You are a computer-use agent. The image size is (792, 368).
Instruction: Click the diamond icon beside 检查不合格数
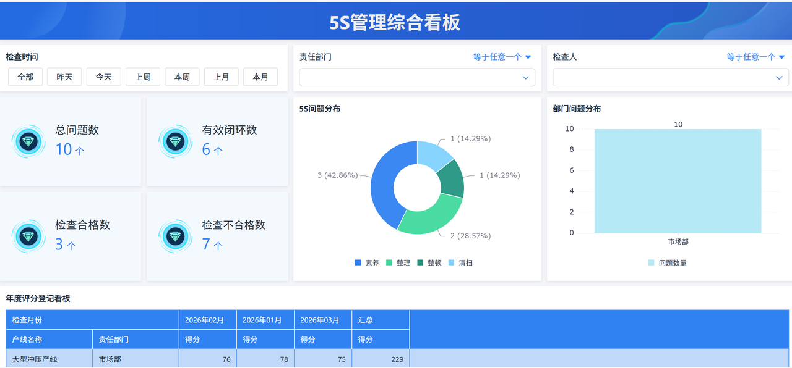click(x=175, y=236)
